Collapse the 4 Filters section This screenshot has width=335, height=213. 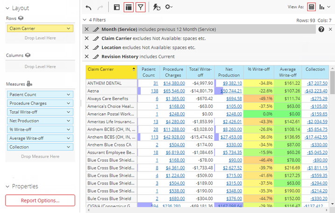(84, 20)
